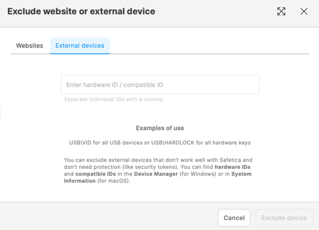Open the Websites exclusion view
This screenshot has width=319, height=230.
pos(29,46)
